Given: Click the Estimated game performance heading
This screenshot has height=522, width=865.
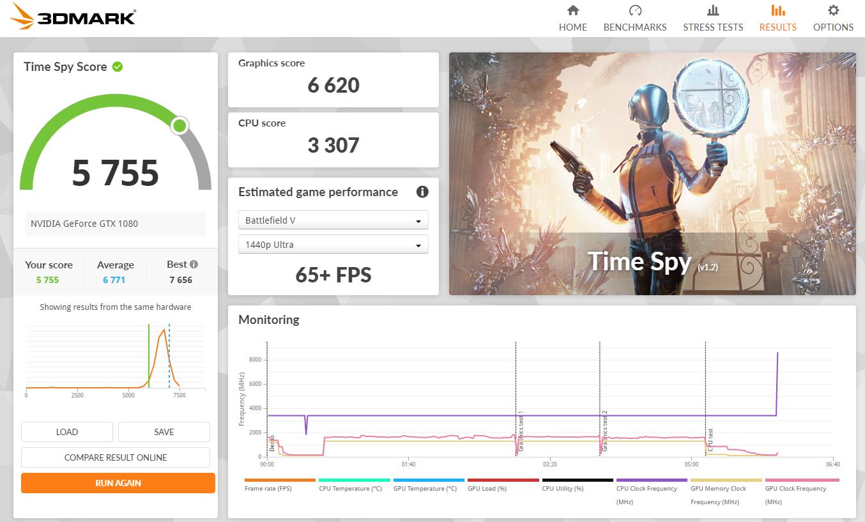Looking at the screenshot, I should click(x=318, y=192).
